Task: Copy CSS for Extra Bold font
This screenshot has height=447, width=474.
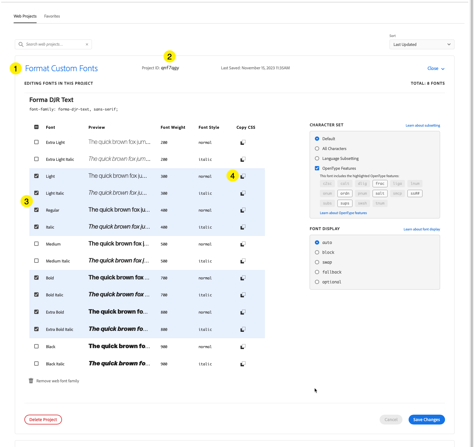Action: (243, 312)
